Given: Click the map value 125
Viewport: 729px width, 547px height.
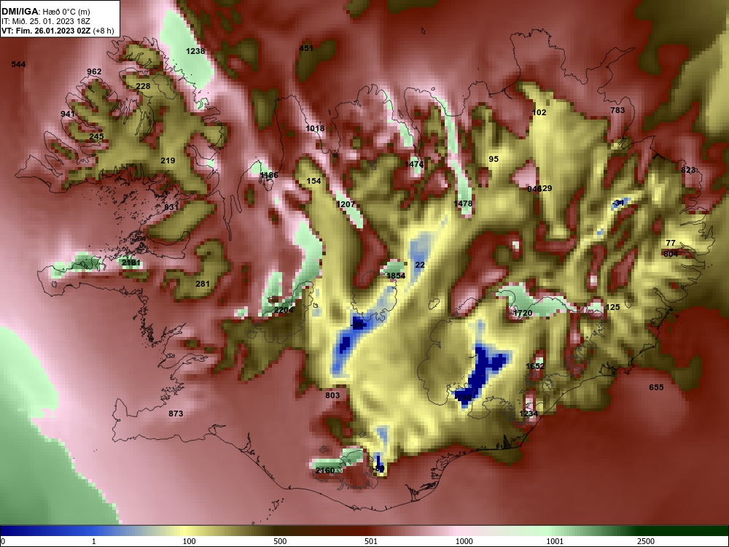Looking at the screenshot, I should point(613,307).
